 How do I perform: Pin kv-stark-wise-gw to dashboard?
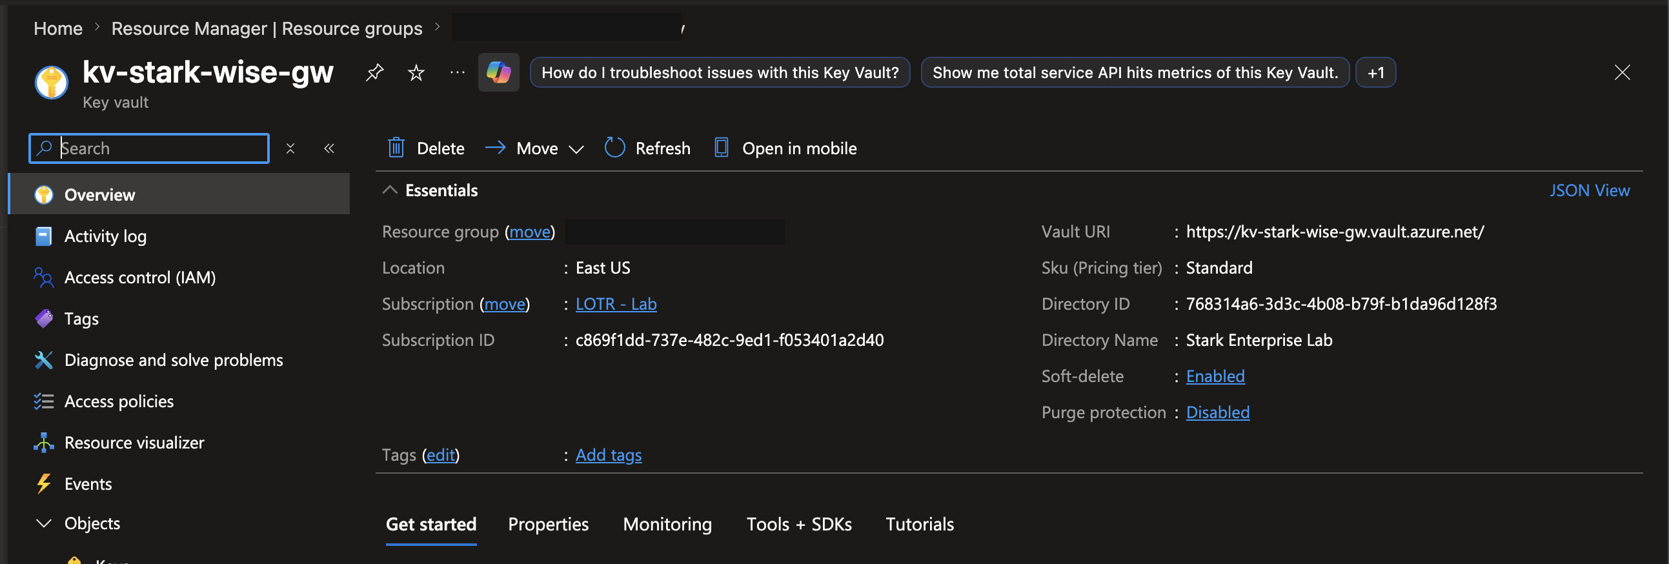click(374, 72)
